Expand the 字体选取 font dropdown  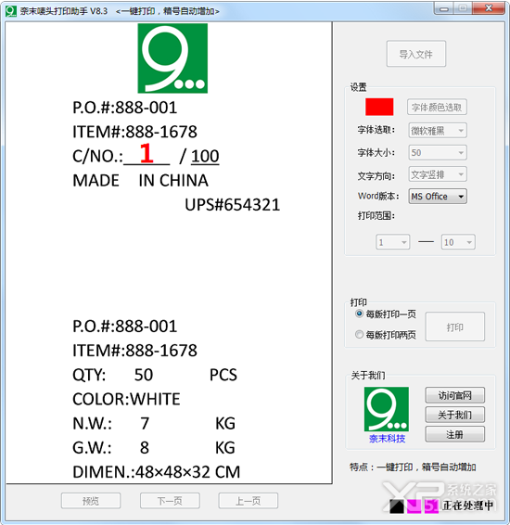438,130
